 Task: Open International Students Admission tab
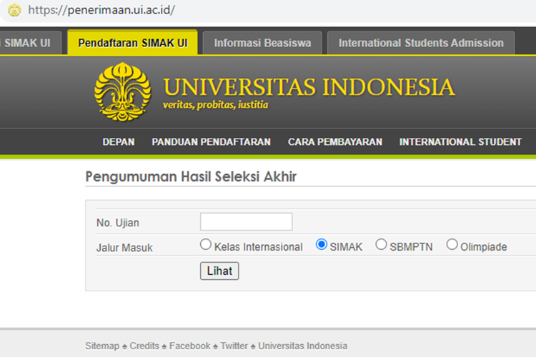click(x=421, y=43)
